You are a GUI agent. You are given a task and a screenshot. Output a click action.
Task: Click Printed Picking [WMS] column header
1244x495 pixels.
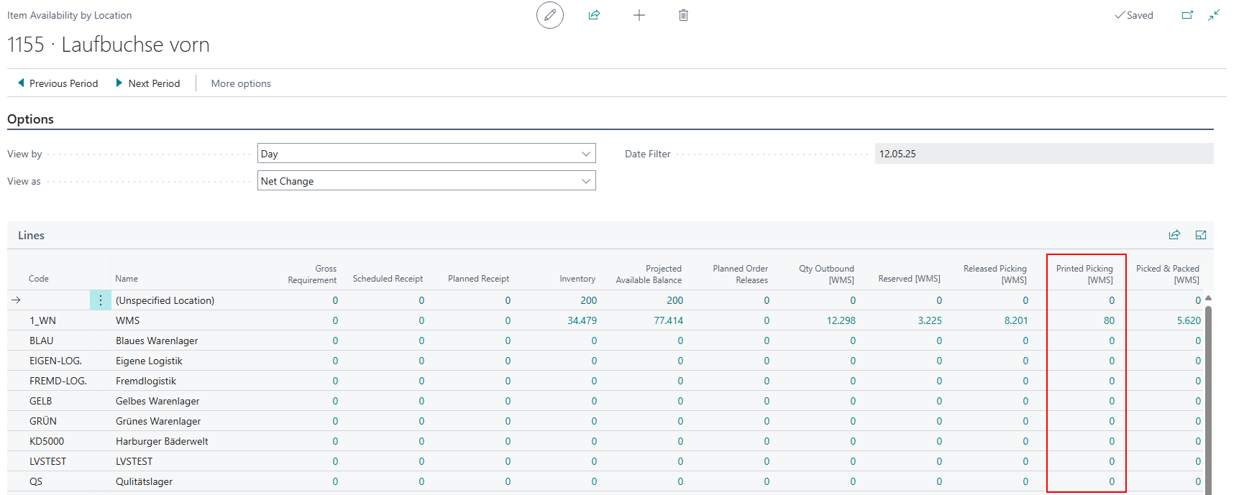pyautogui.click(x=1084, y=274)
